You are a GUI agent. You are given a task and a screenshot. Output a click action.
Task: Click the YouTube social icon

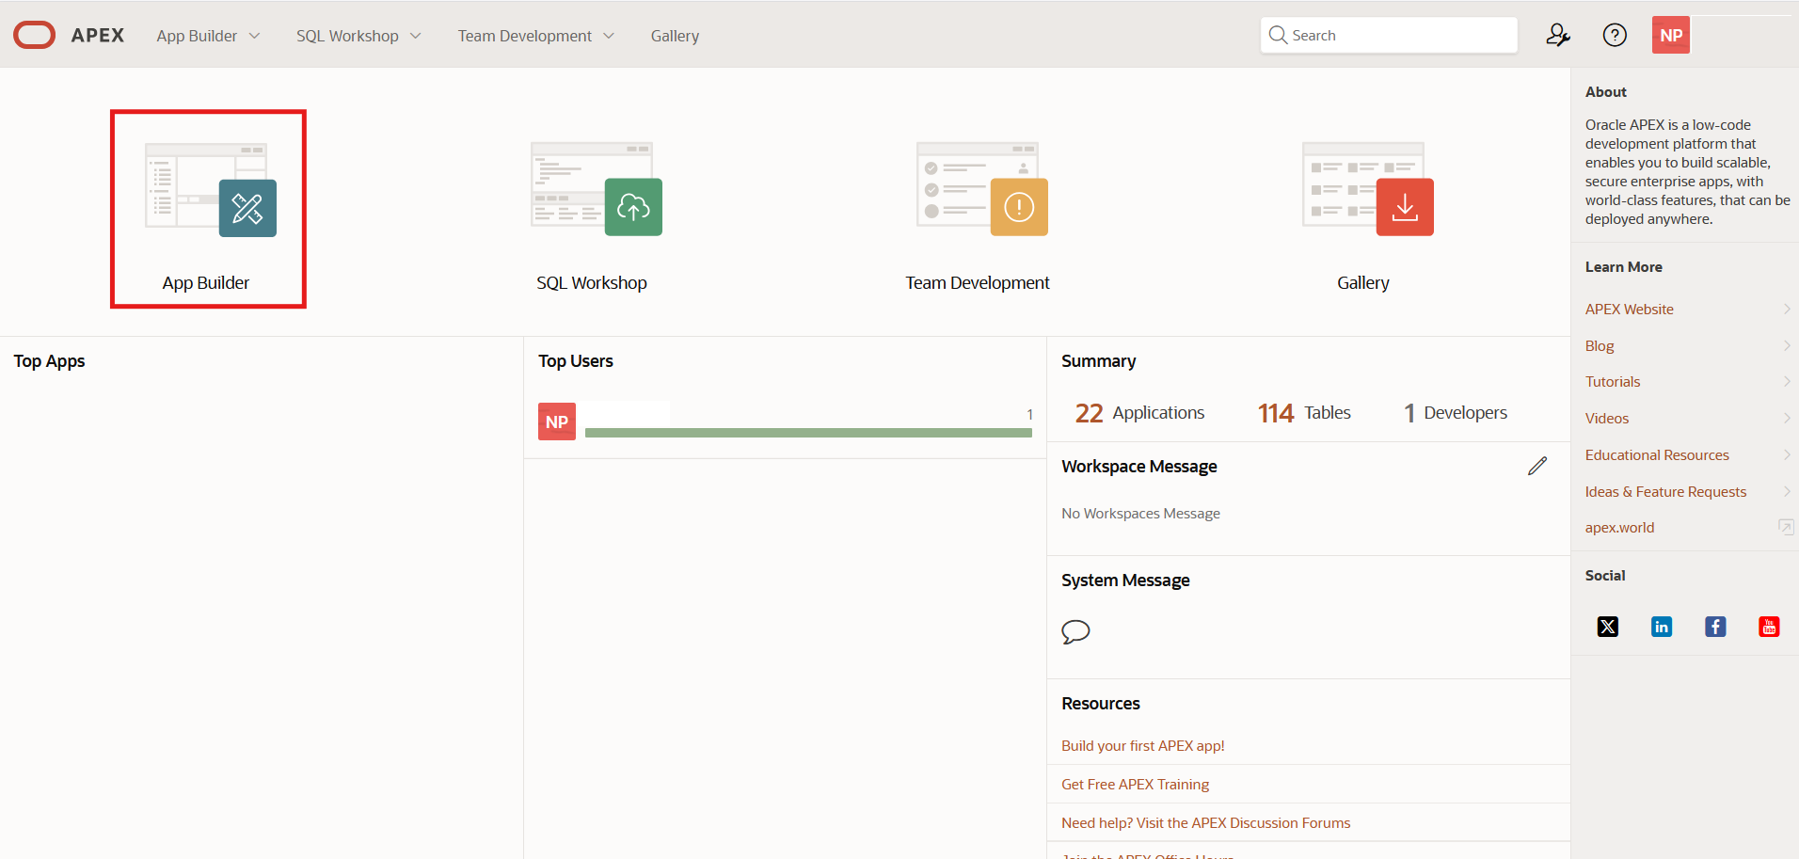tap(1769, 626)
